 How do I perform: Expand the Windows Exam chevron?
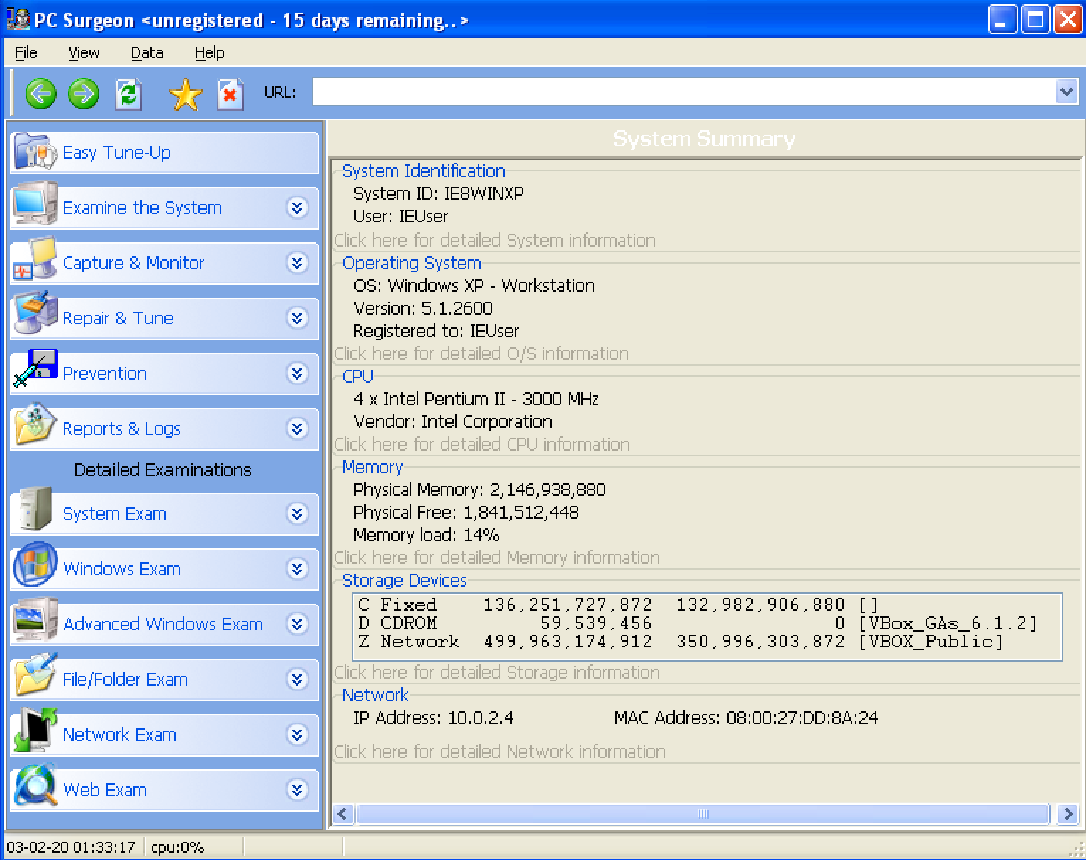297,569
